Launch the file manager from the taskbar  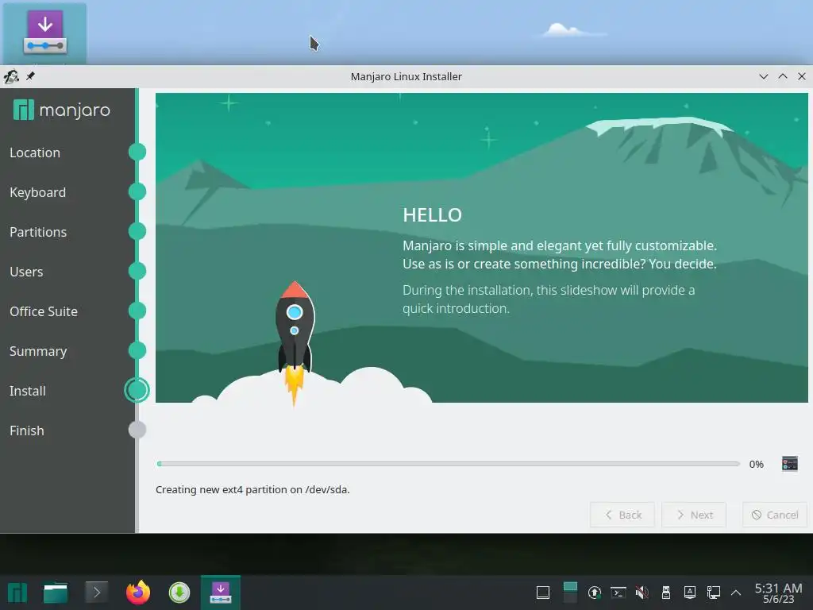tap(56, 593)
